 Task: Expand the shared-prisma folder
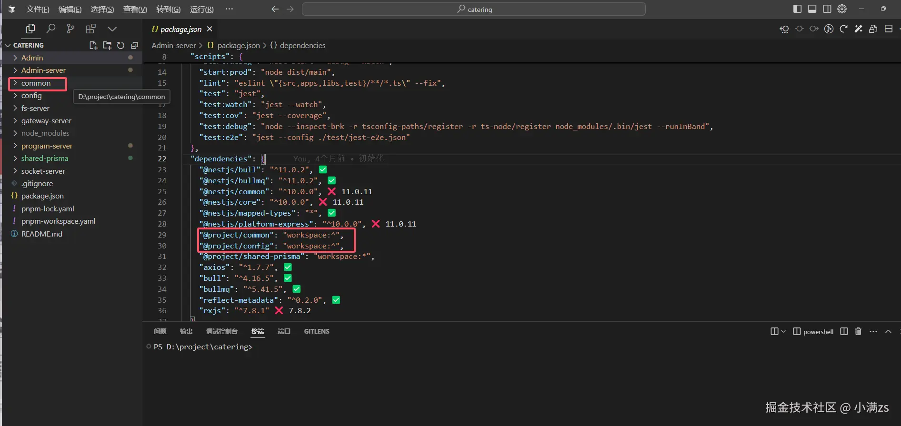pos(45,159)
